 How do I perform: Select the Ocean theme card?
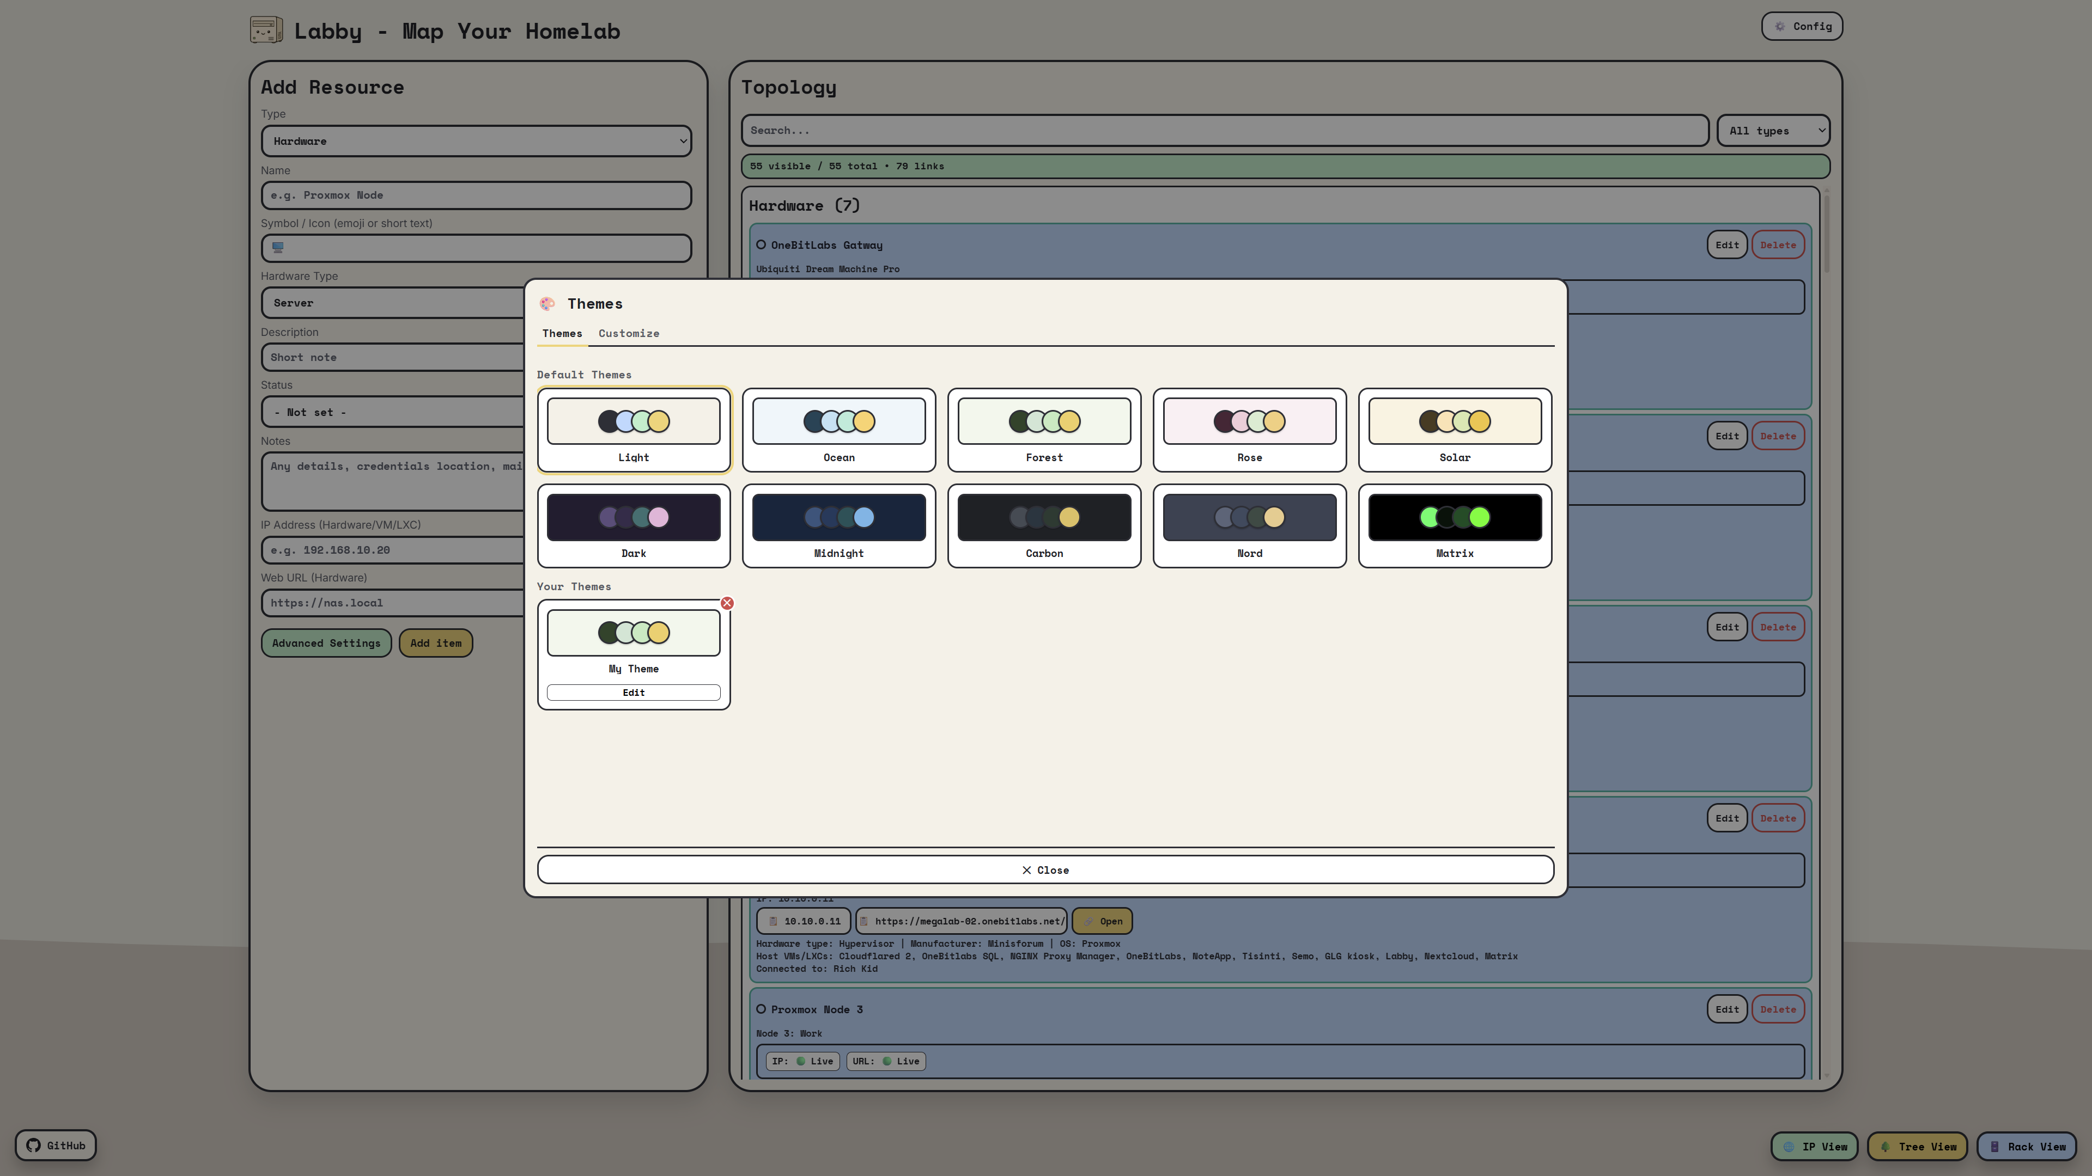(x=839, y=430)
